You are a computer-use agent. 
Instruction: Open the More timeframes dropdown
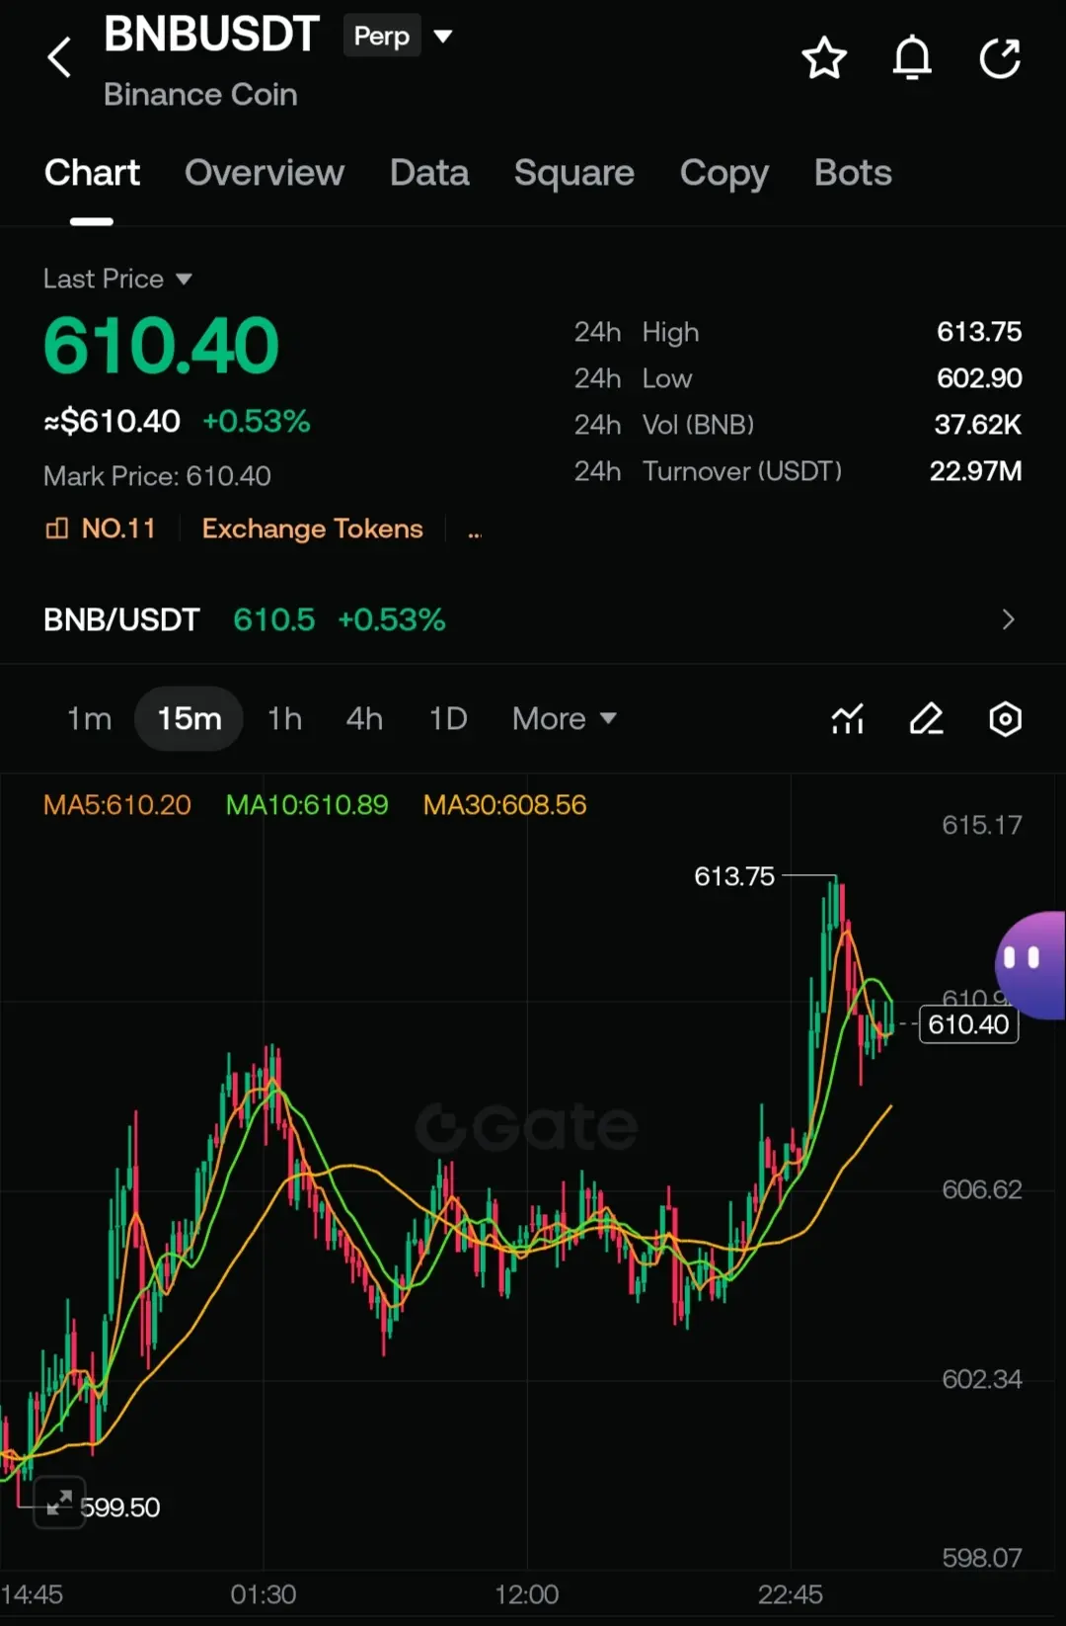pos(565,718)
